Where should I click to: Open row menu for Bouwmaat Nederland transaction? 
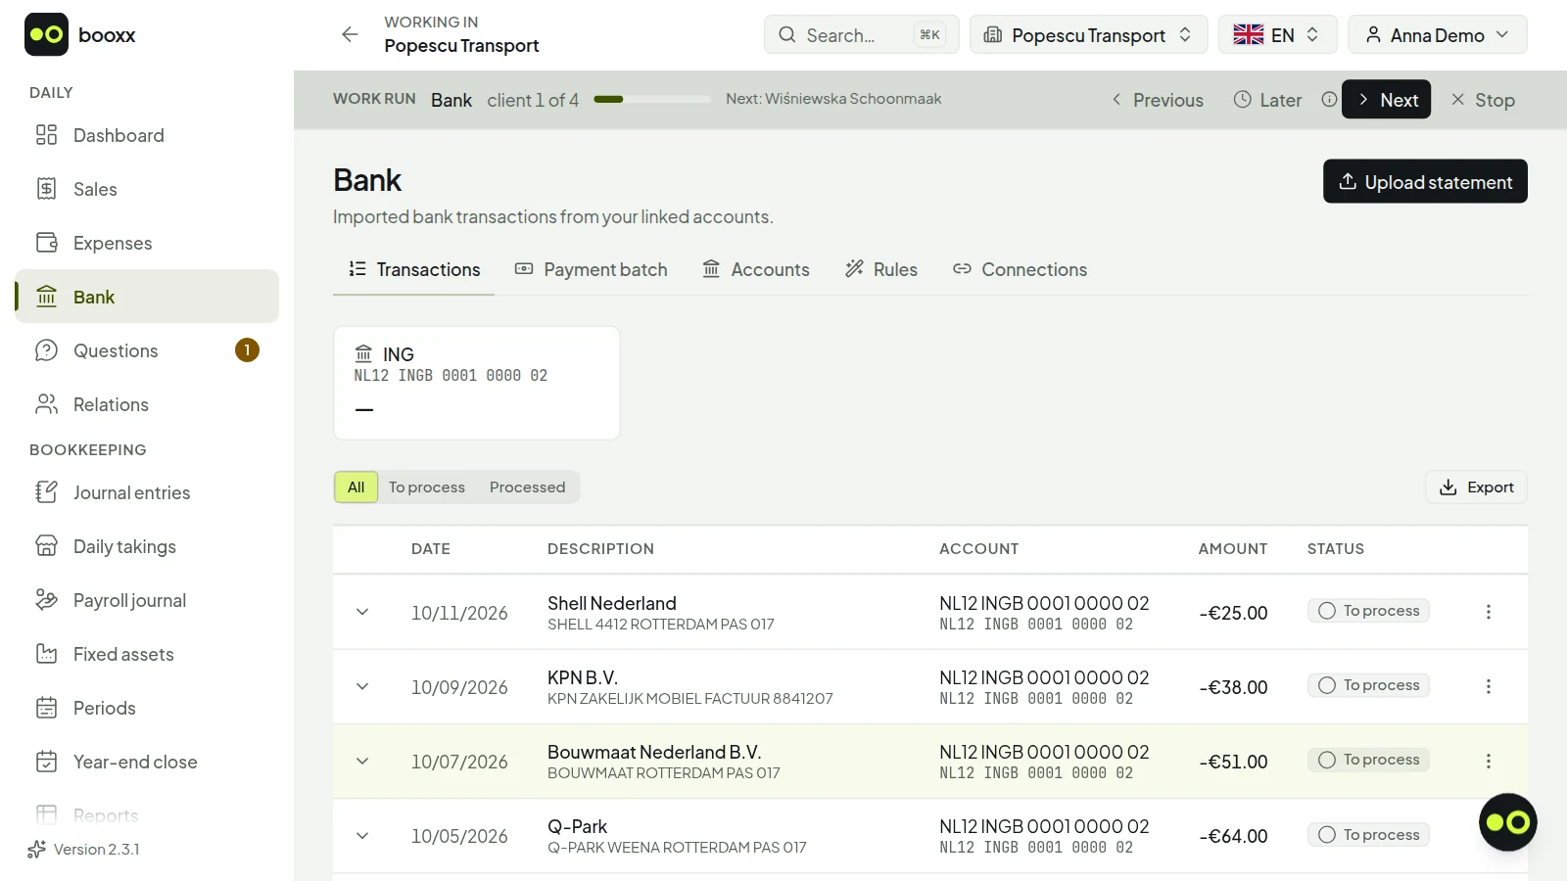point(1489,761)
